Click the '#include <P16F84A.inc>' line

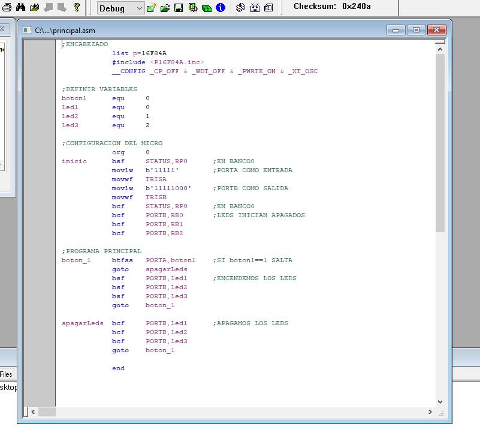tap(158, 62)
